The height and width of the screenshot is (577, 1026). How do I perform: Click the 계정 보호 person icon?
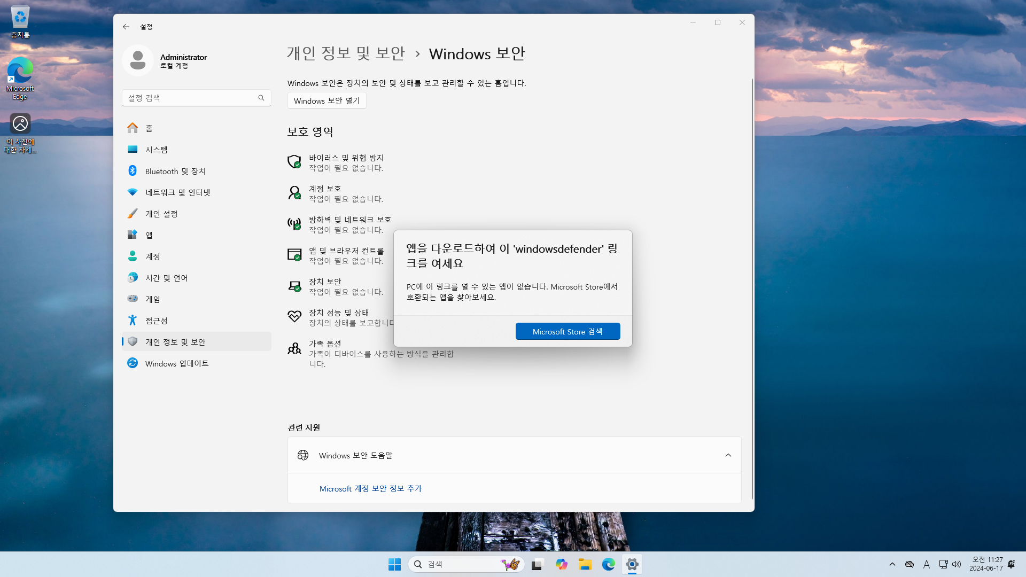[294, 193]
